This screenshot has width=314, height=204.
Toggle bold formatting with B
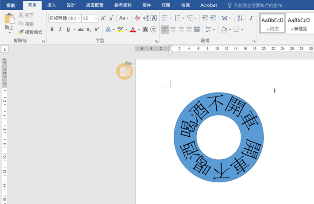(52, 30)
